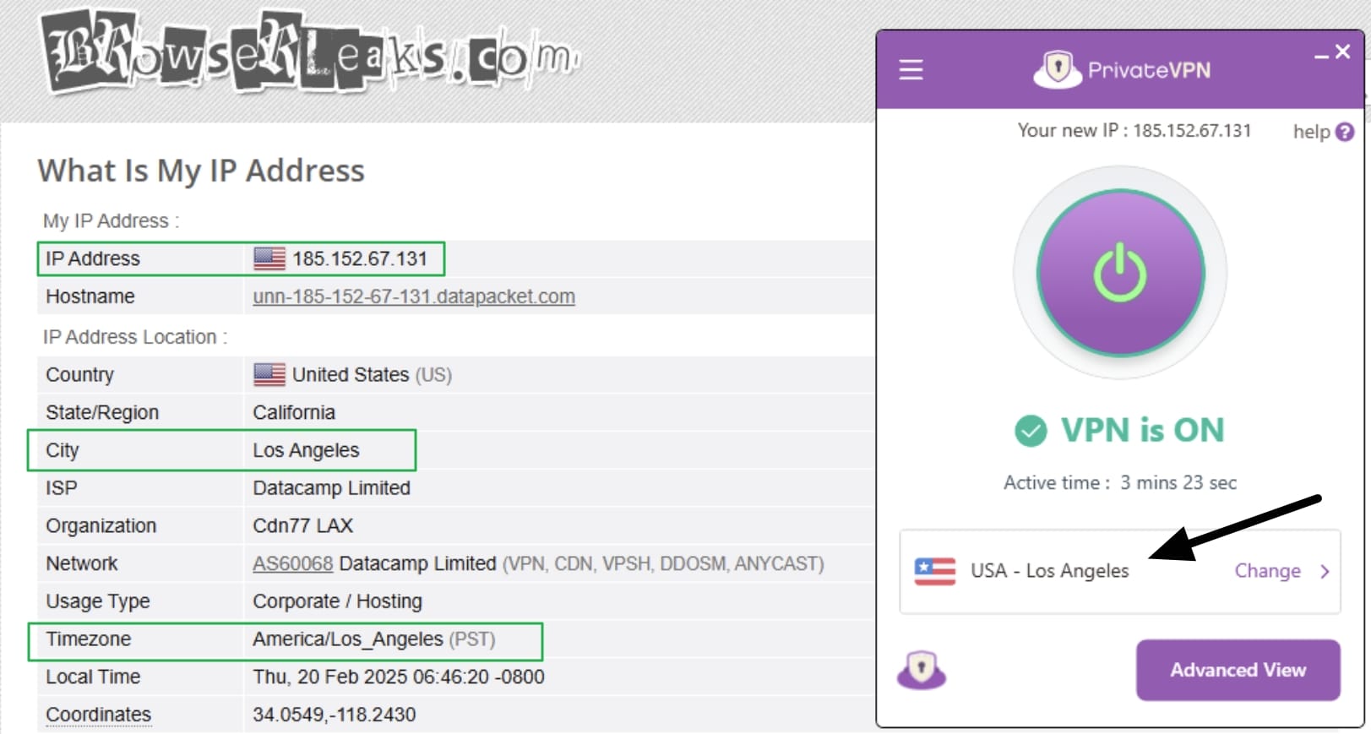Click the 'VPN is ON' status text
Viewport: 1371px width, 734px height.
[1142, 430]
